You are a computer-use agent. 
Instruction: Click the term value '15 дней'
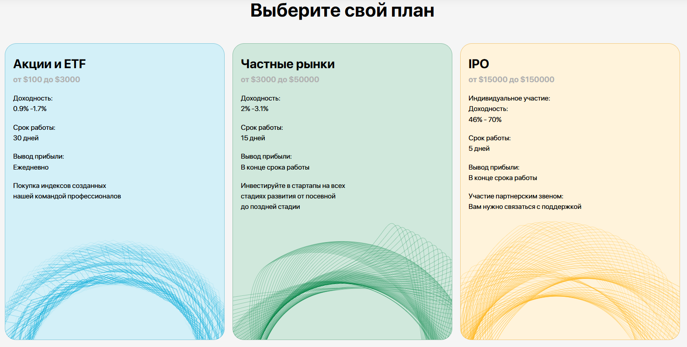tap(253, 138)
